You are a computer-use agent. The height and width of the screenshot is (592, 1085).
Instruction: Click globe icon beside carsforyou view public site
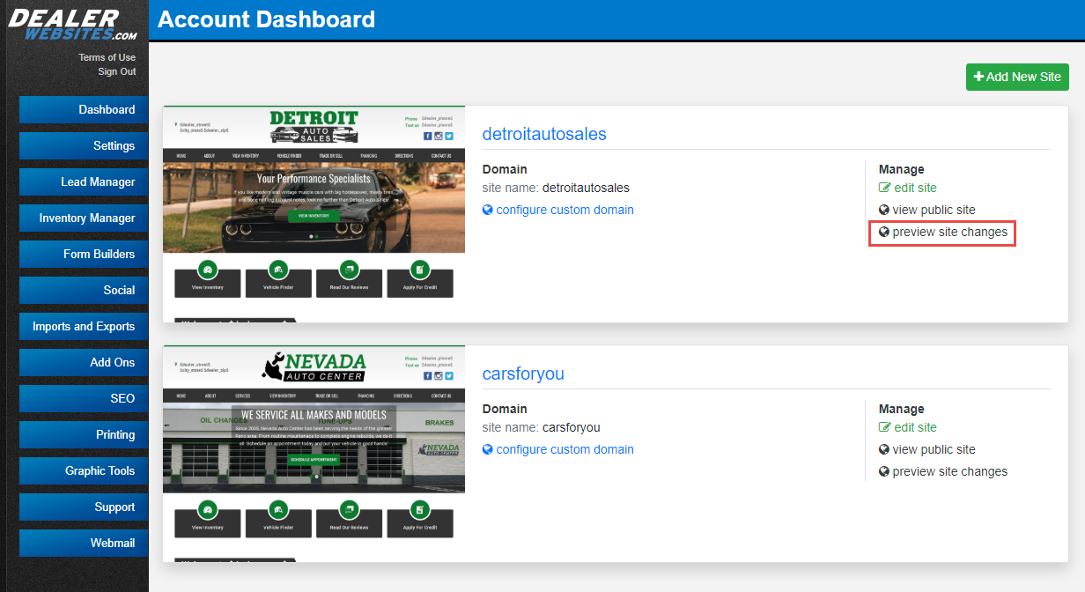(884, 449)
